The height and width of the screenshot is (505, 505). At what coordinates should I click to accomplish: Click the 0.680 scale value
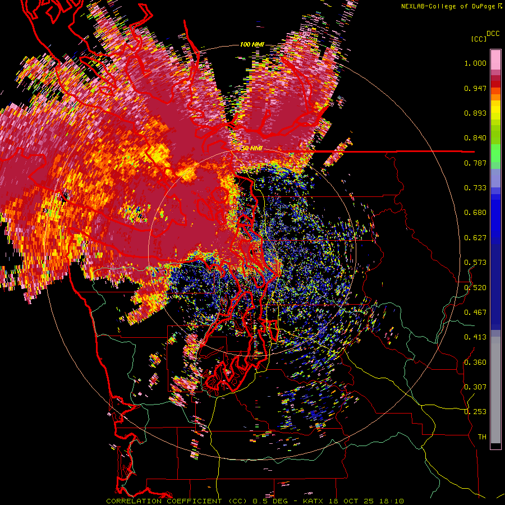click(475, 213)
